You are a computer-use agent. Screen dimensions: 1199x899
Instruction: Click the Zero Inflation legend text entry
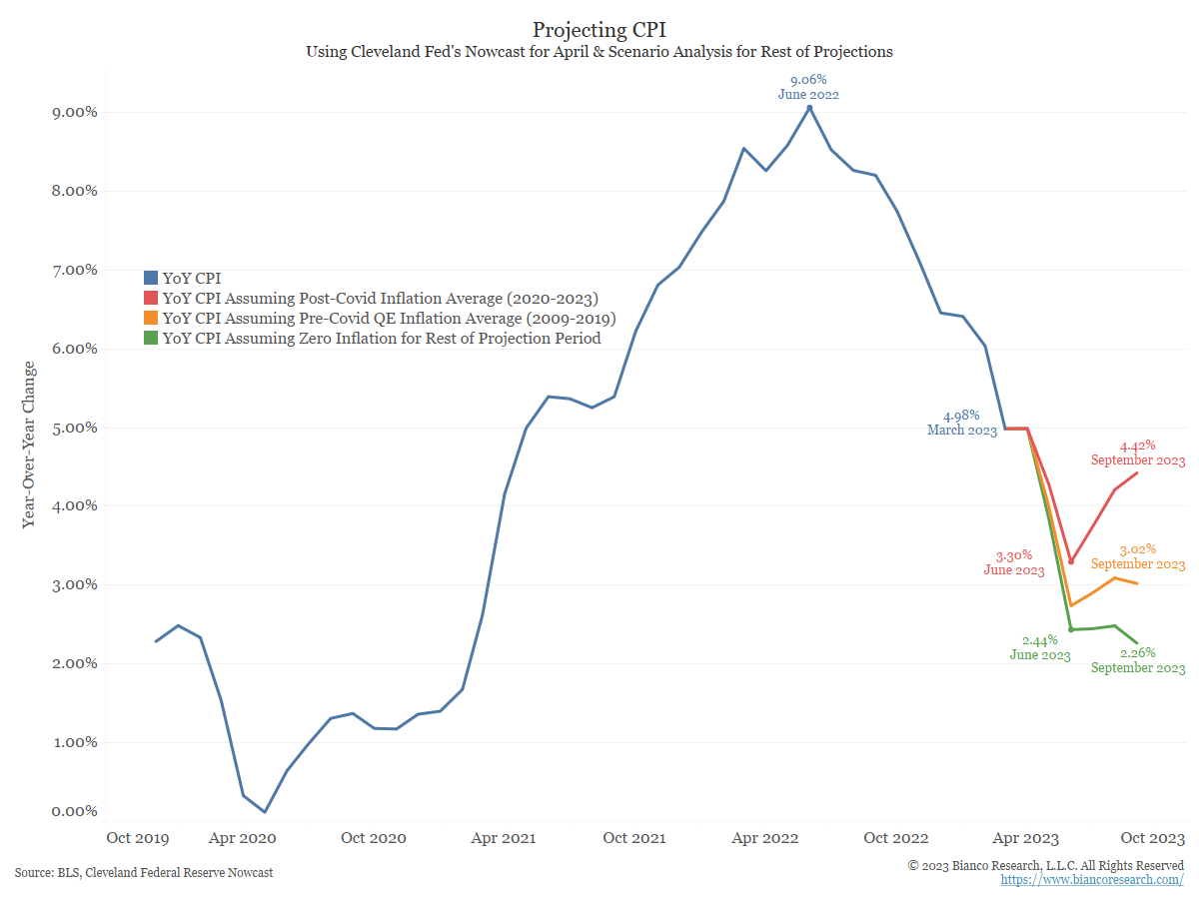tap(382, 339)
